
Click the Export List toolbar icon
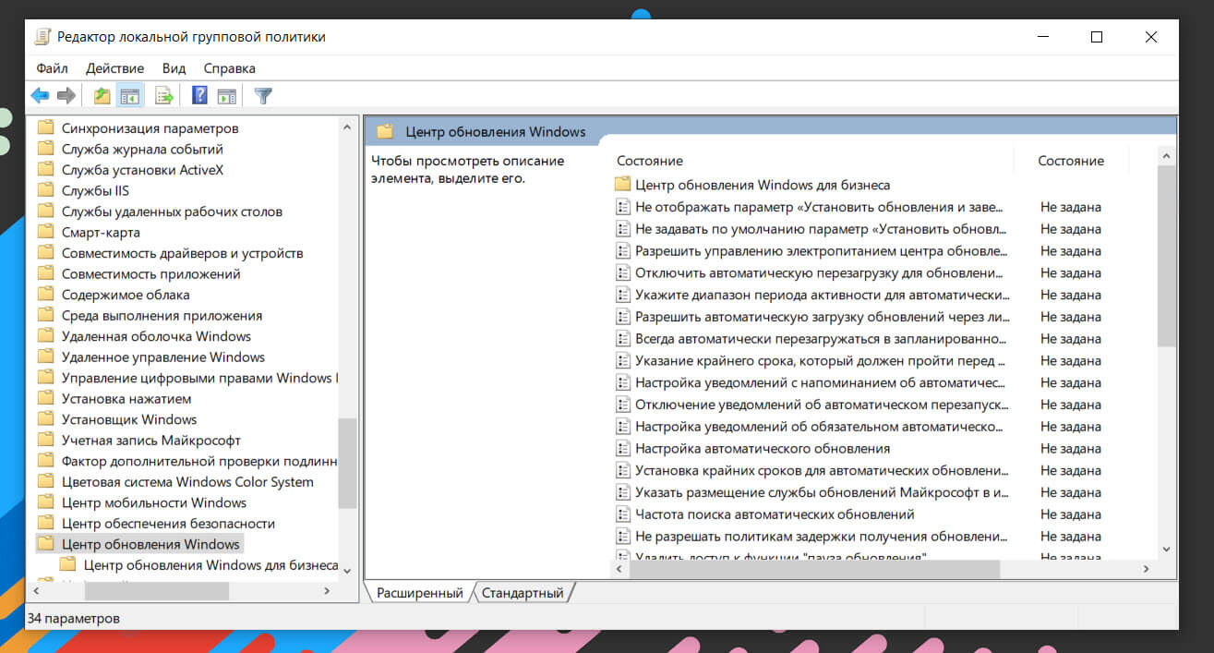pyautogui.click(x=164, y=96)
